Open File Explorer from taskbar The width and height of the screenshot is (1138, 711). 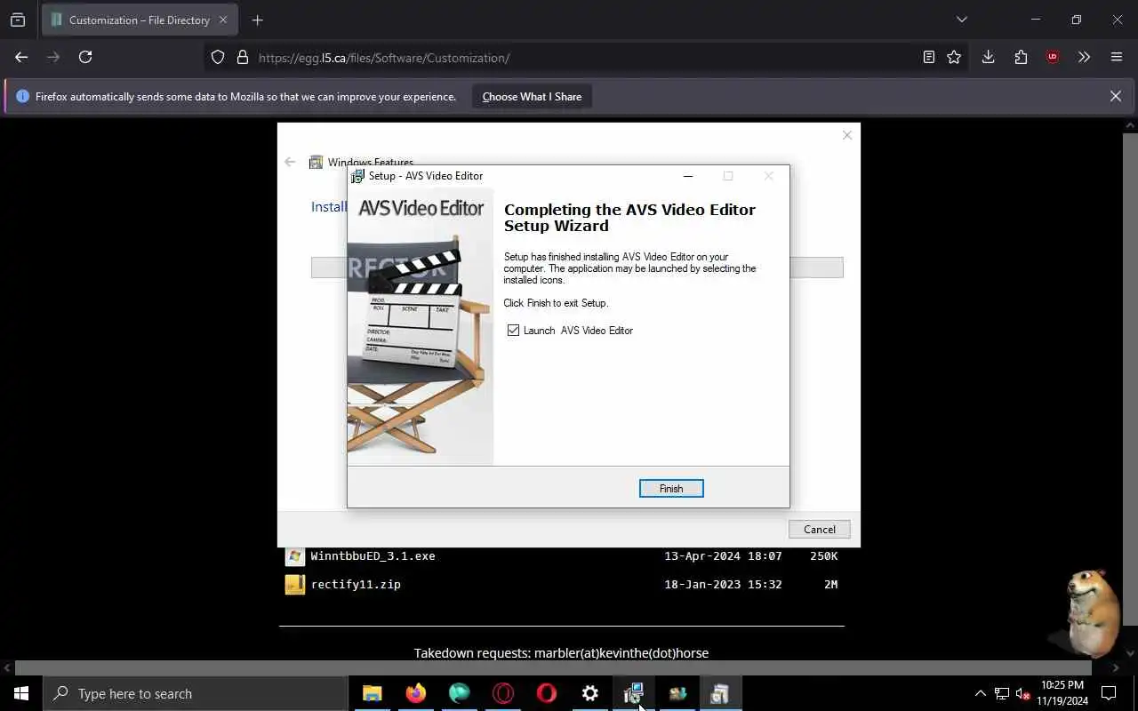[373, 693]
